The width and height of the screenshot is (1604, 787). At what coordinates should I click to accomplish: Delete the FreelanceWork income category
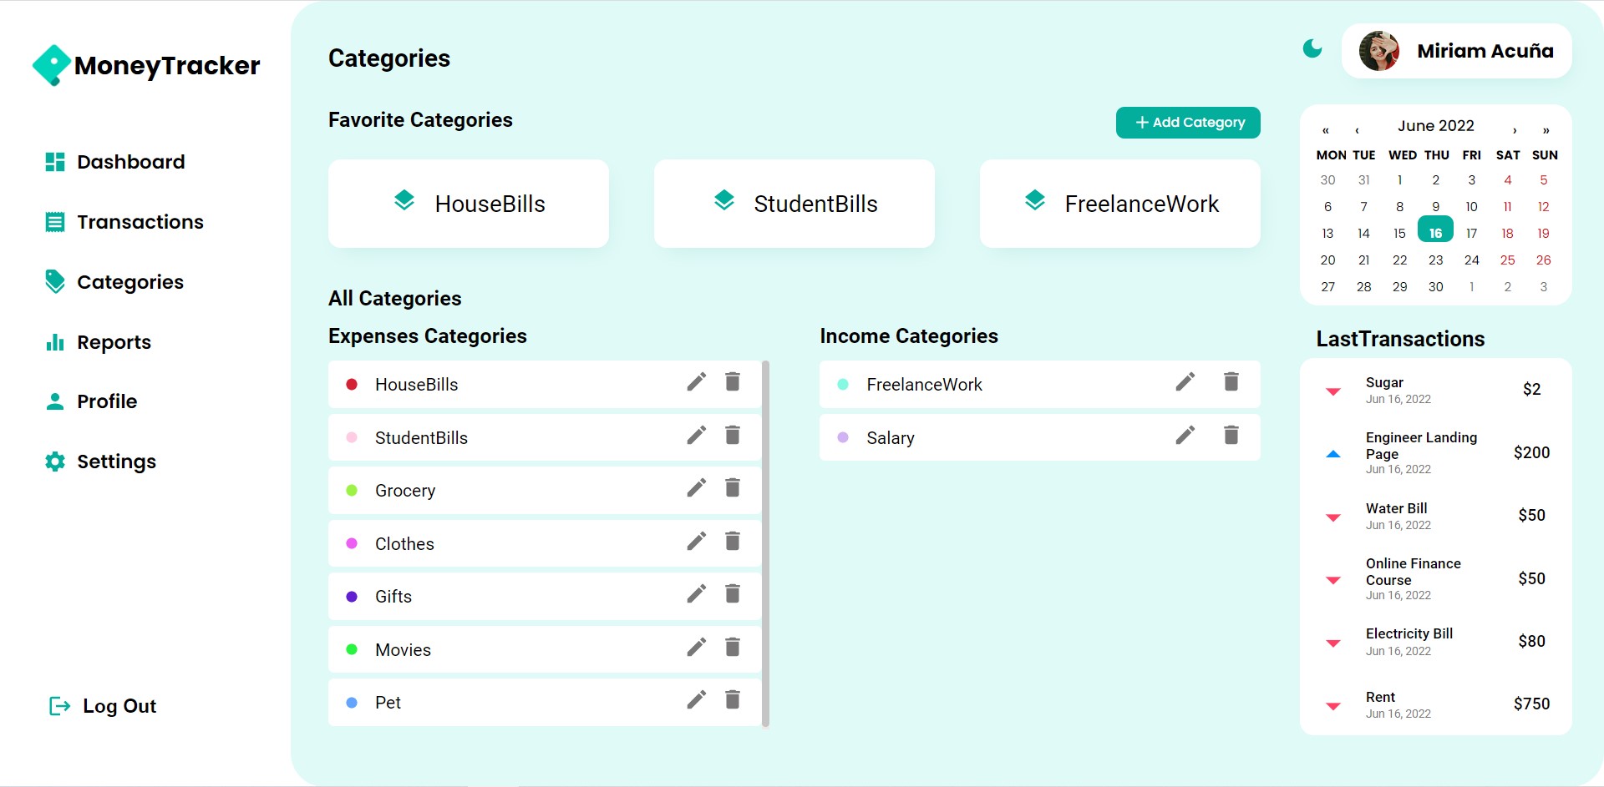coord(1231,382)
